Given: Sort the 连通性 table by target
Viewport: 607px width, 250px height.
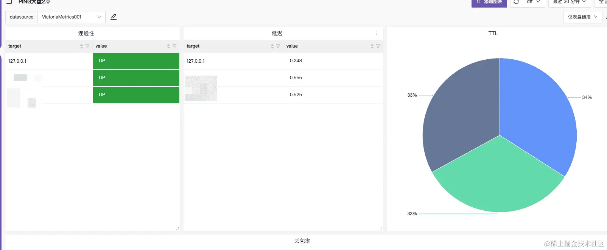Looking at the screenshot, I should click(81, 46).
